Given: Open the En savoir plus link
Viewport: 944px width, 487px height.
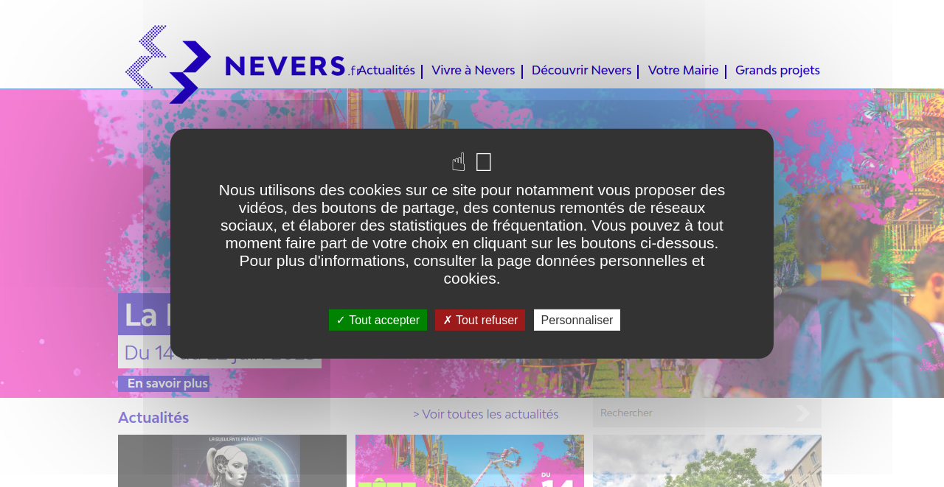Looking at the screenshot, I should (x=164, y=384).
